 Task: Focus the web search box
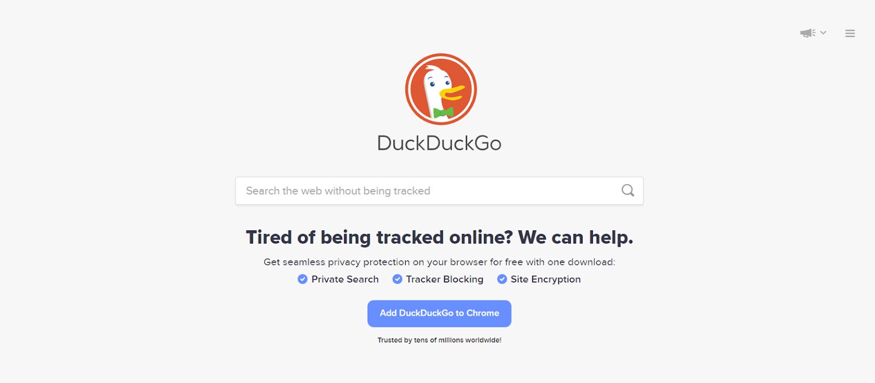439,191
